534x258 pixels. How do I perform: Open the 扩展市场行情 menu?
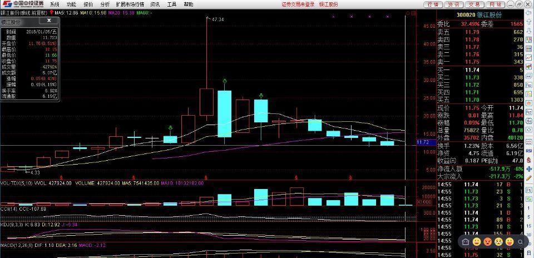coord(130,4)
